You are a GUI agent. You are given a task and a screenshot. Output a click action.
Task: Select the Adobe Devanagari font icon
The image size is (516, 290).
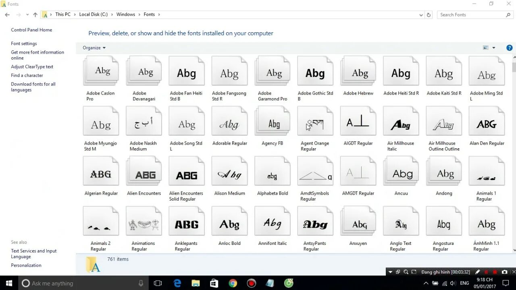pyautogui.click(x=144, y=71)
